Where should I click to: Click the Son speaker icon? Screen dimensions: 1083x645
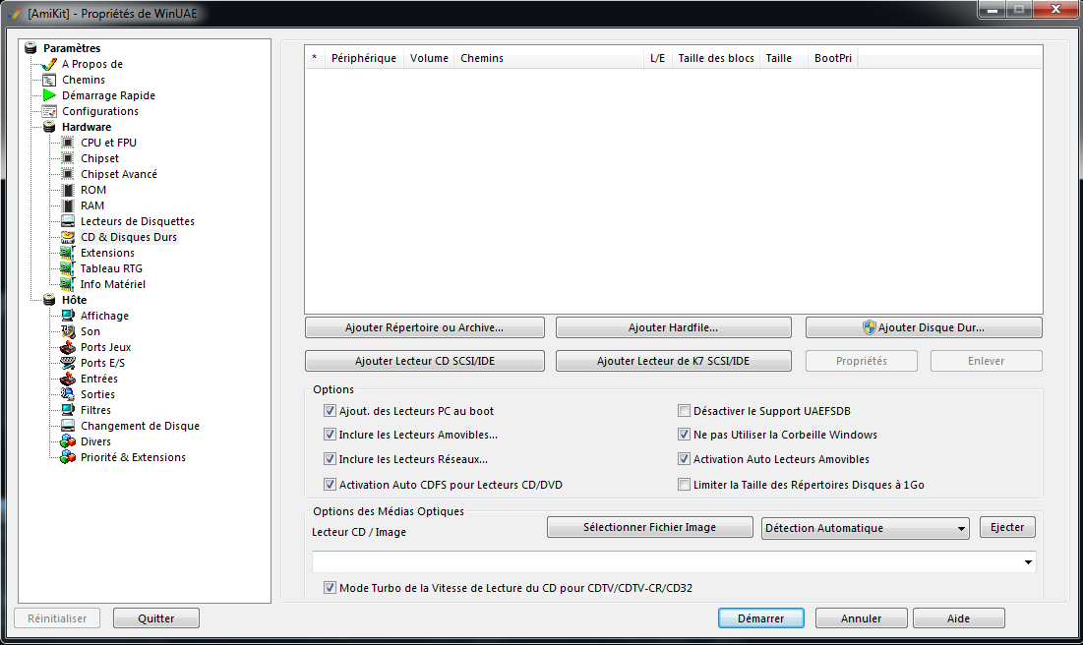pyautogui.click(x=67, y=331)
